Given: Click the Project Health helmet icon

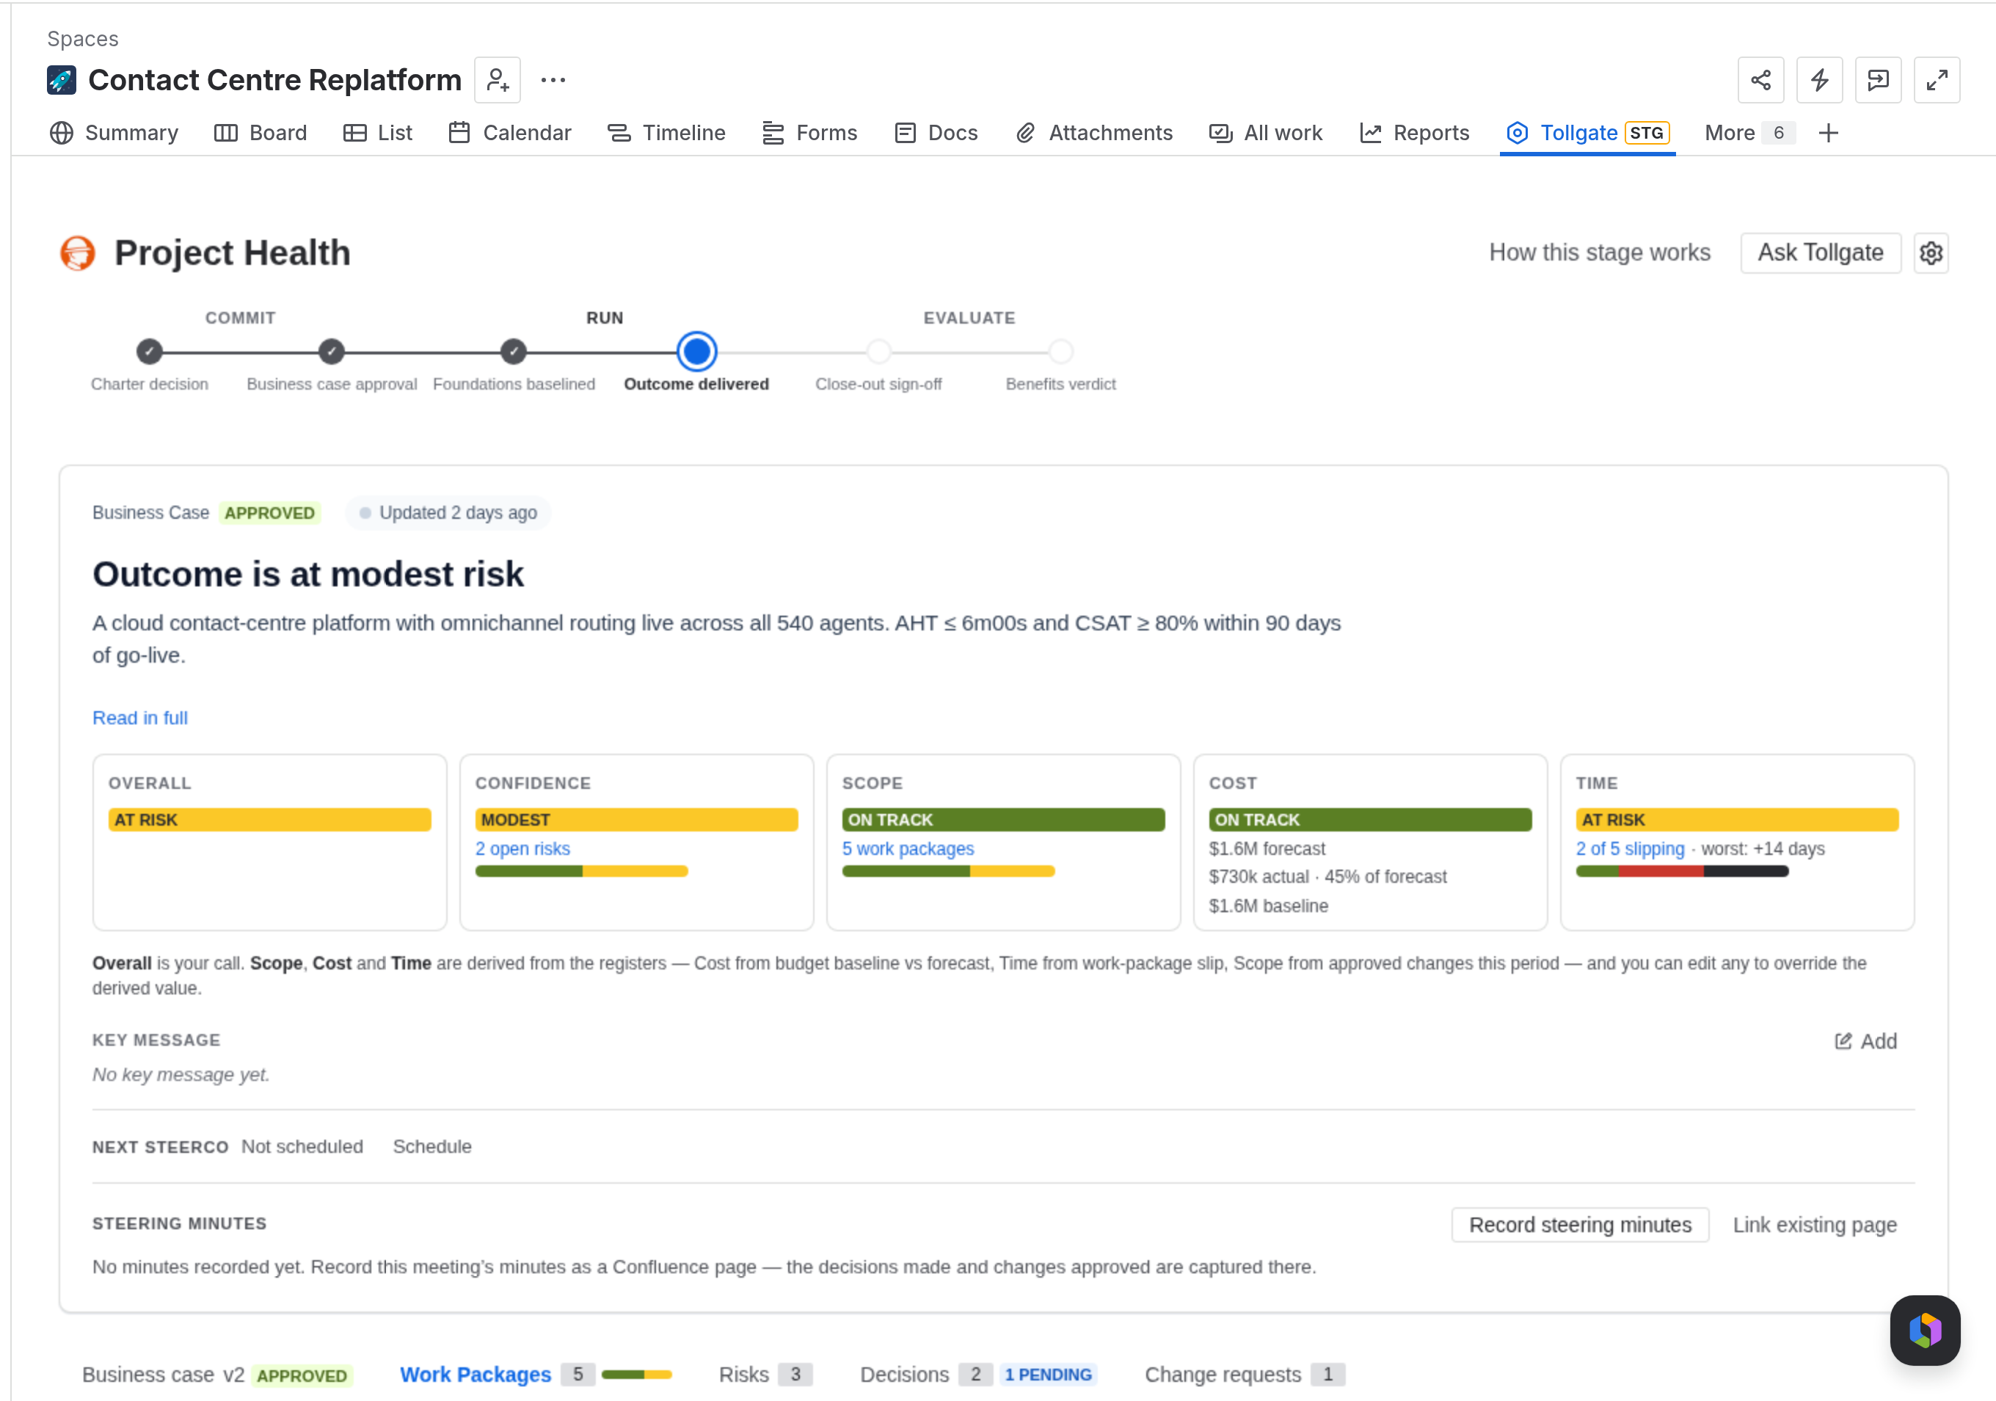Looking at the screenshot, I should click(77, 253).
